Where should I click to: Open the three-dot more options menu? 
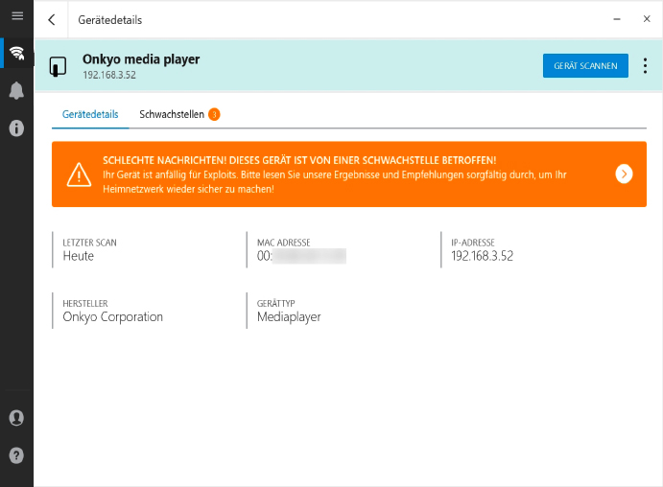click(x=645, y=65)
